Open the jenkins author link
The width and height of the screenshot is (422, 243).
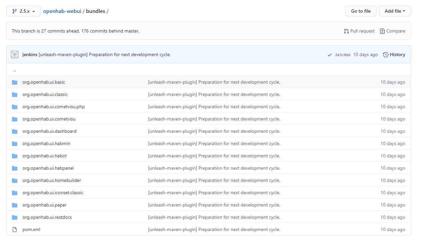click(30, 54)
